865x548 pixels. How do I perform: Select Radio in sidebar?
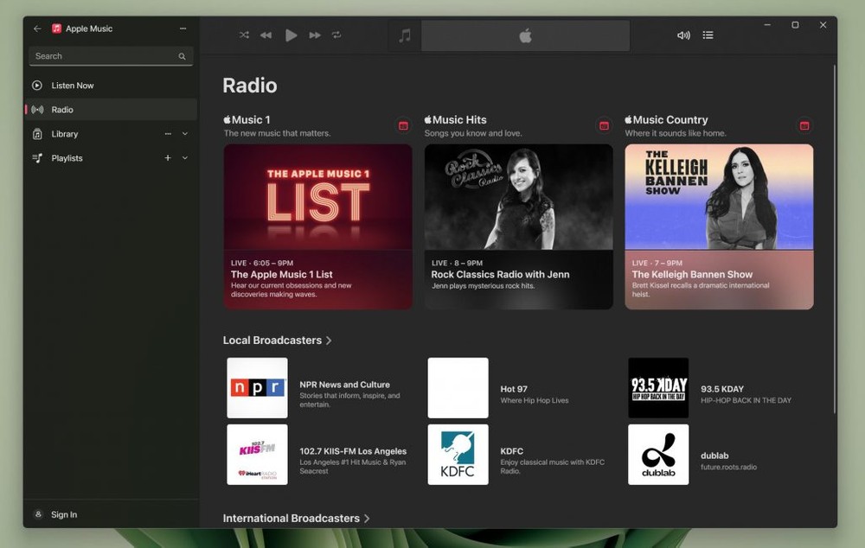tap(111, 110)
